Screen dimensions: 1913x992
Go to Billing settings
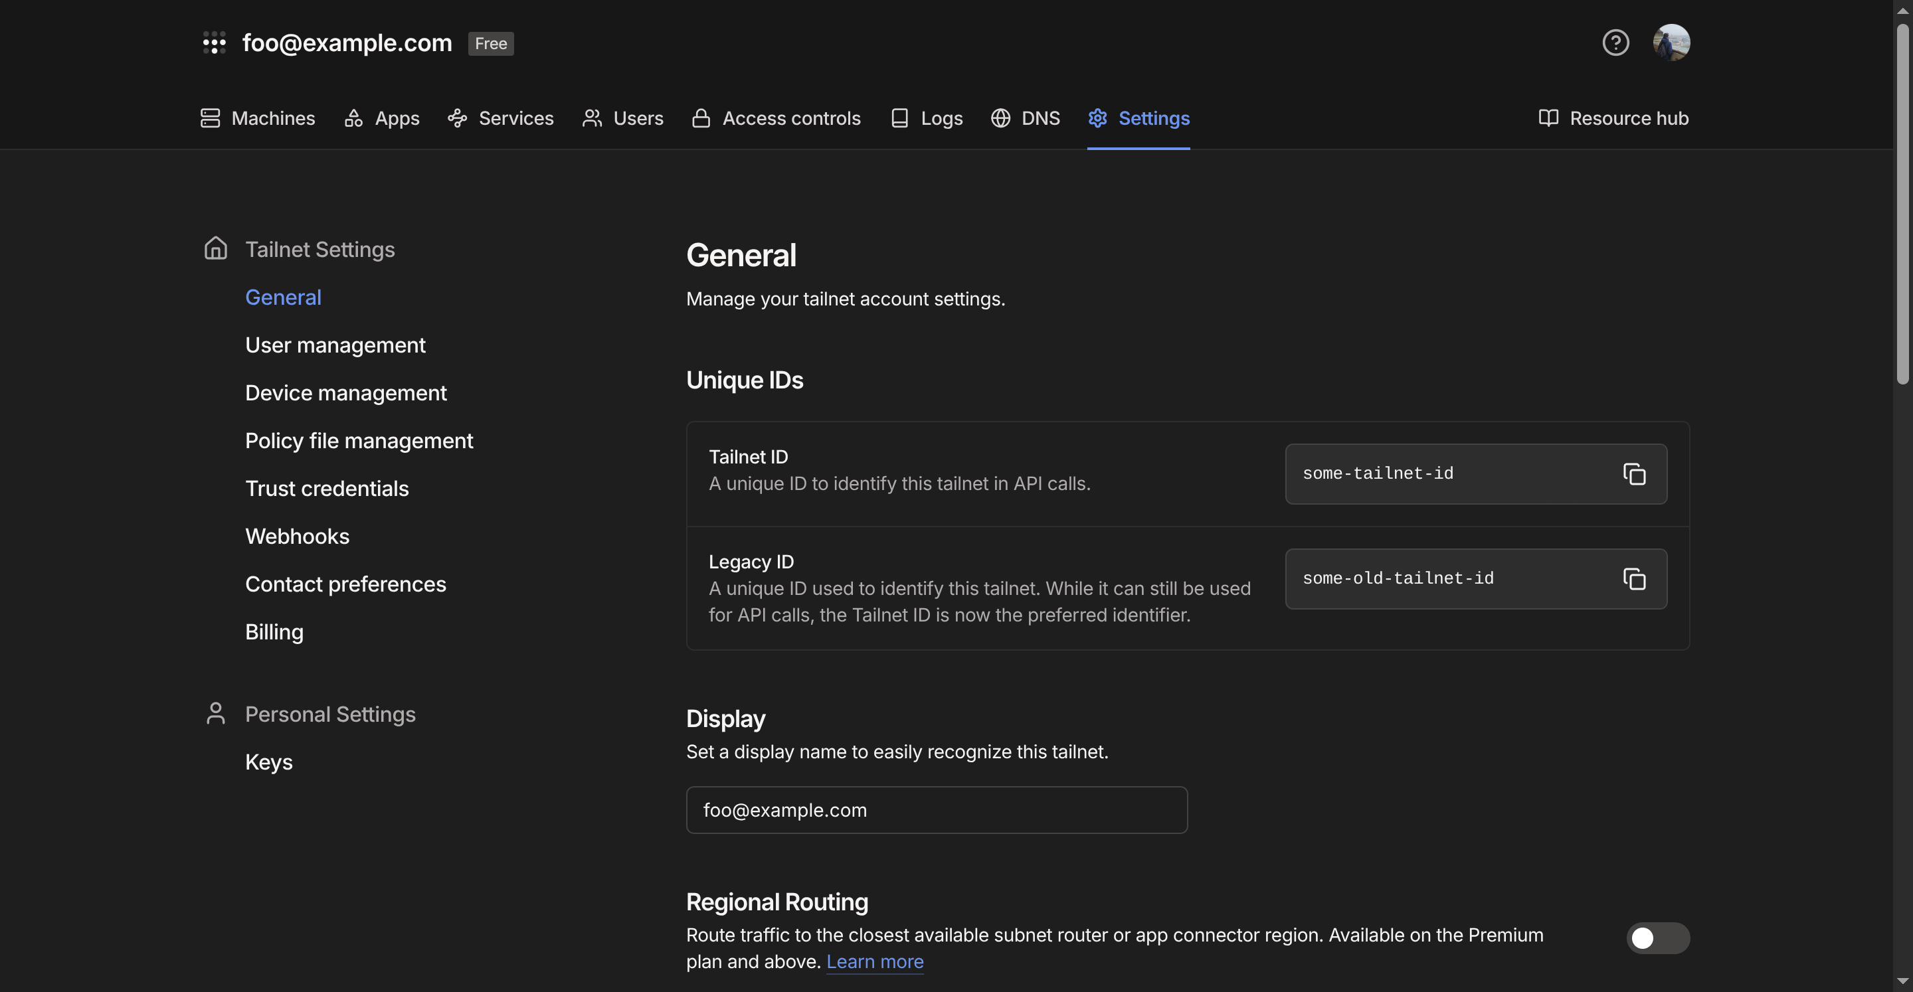pos(274,631)
